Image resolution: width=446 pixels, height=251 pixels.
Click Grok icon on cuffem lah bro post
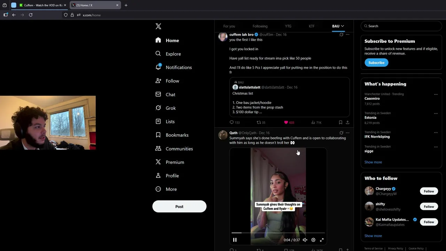pyautogui.click(x=341, y=35)
